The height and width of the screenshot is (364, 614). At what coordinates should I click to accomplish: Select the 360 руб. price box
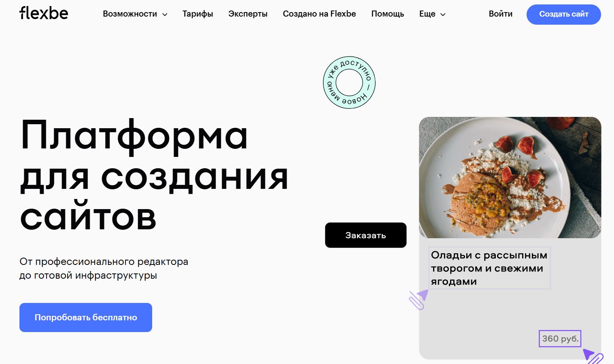pyautogui.click(x=560, y=339)
